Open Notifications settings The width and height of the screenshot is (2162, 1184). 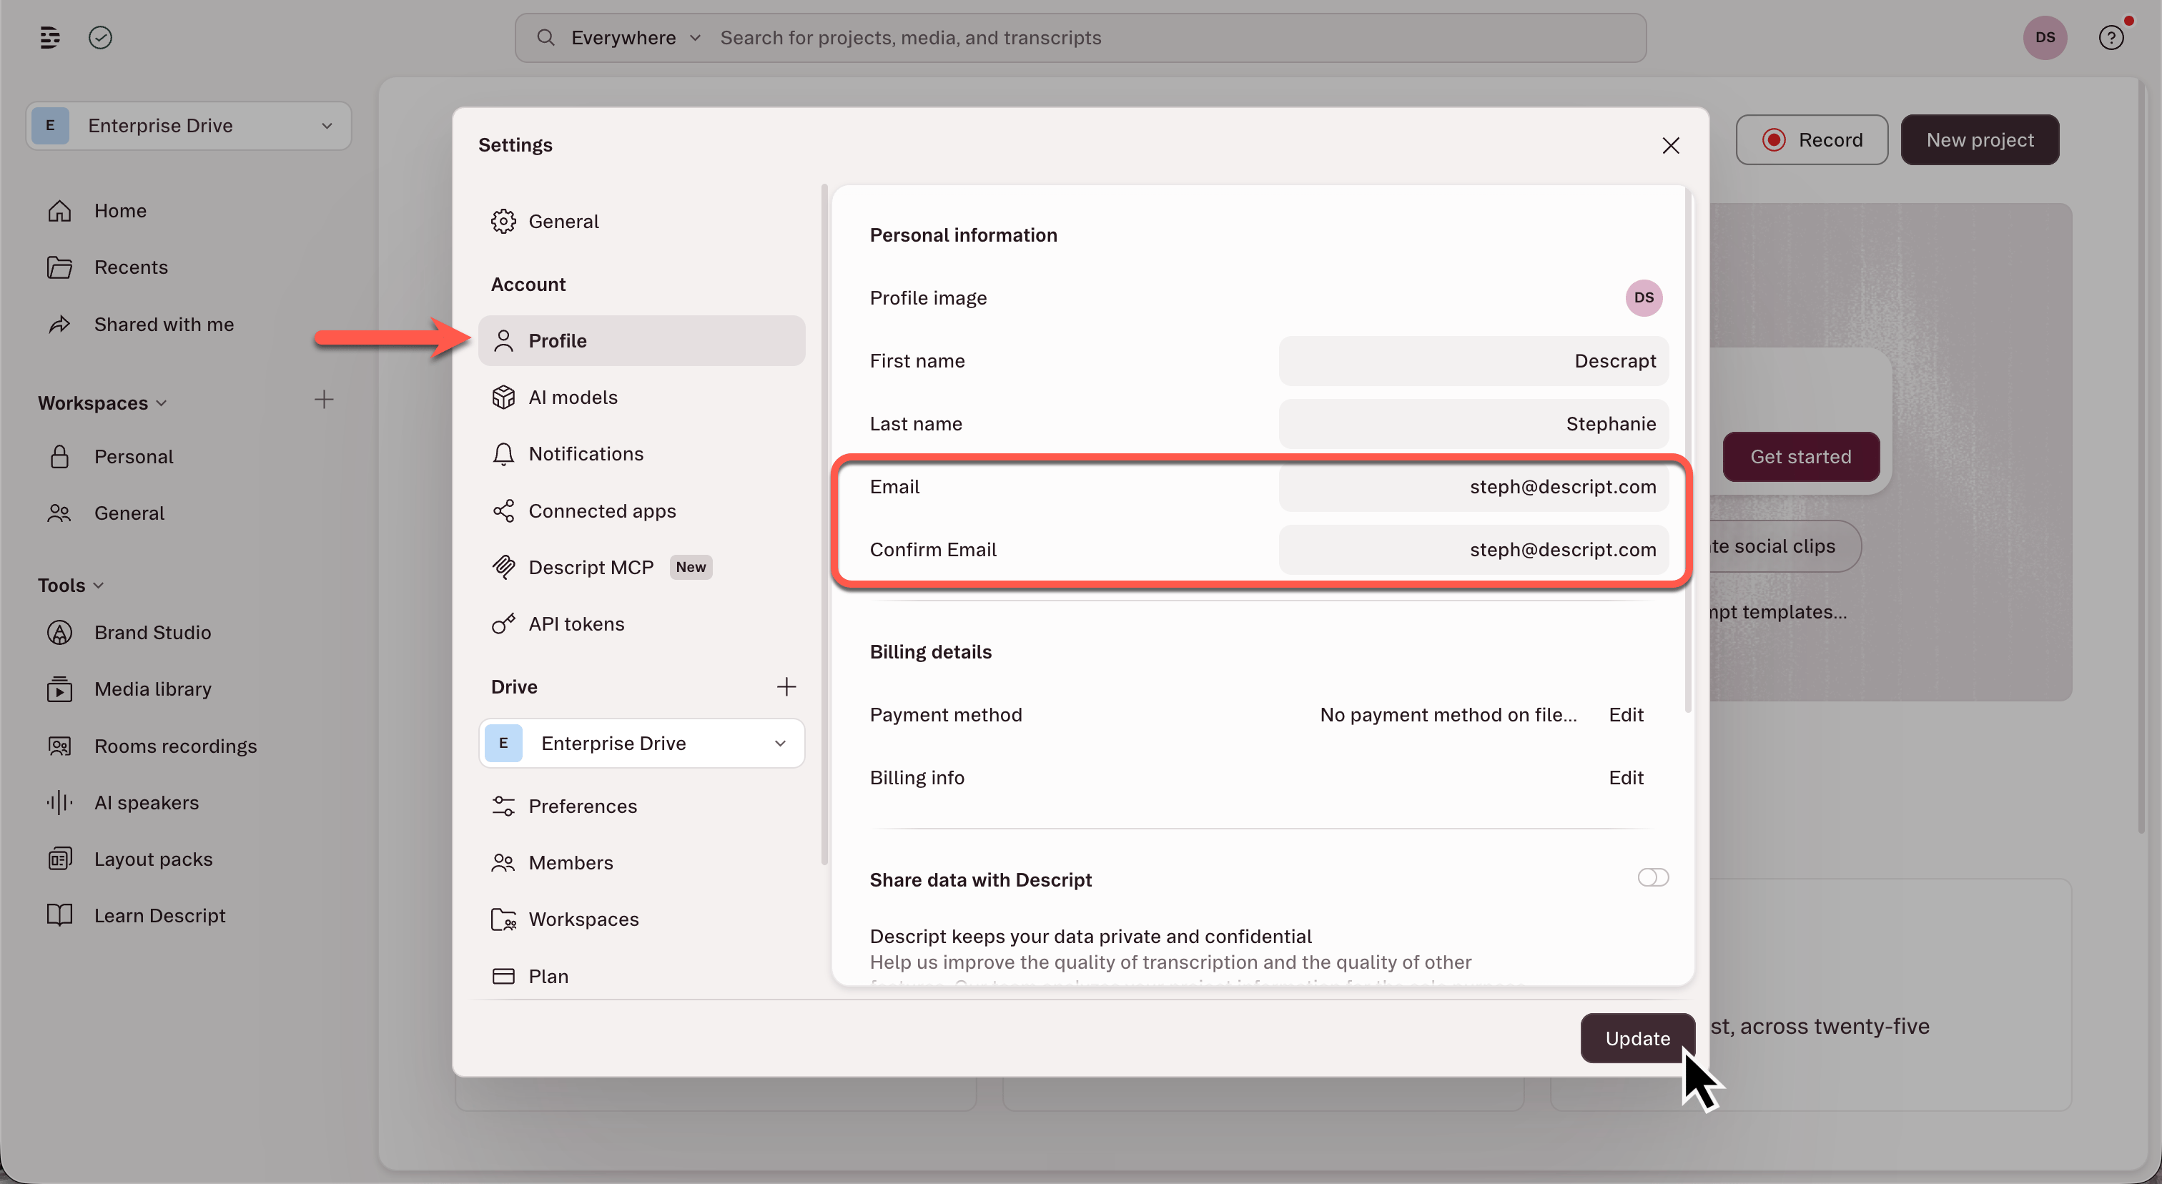641,454
